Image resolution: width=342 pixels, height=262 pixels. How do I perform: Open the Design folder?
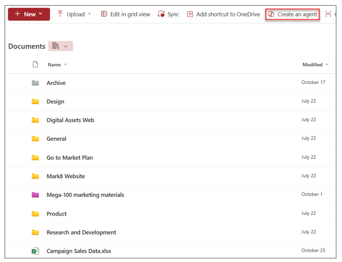point(55,102)
